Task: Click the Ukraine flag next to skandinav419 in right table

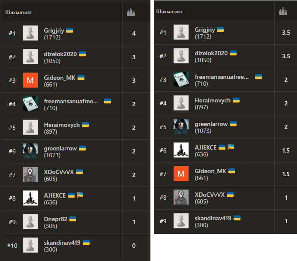Action: 237,218
